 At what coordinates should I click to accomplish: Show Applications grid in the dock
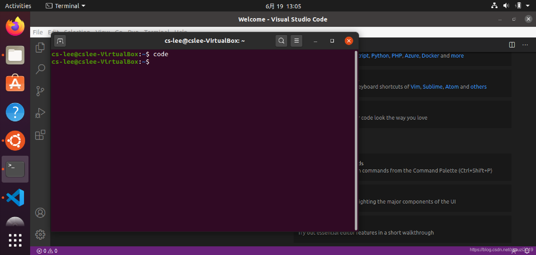tap(15, 240)
